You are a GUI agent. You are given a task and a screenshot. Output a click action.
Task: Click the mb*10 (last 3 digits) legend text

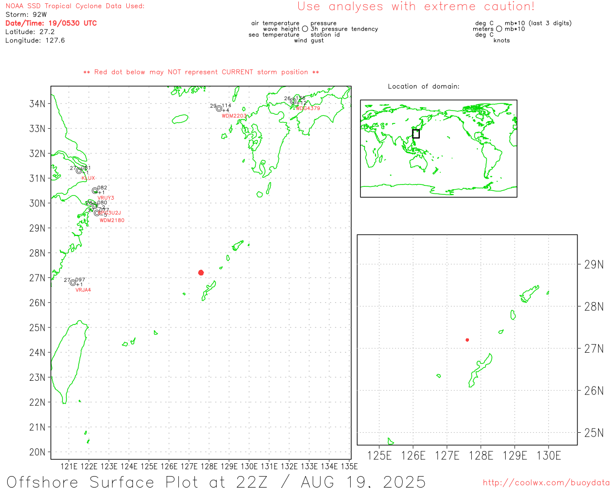pos(538,23)
